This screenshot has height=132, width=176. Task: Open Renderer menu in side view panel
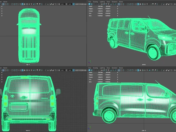[x=114, y=68]
